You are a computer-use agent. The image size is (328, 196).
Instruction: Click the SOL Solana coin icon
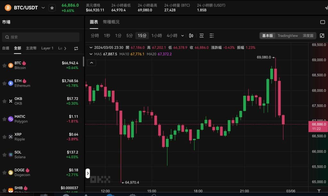11,155
